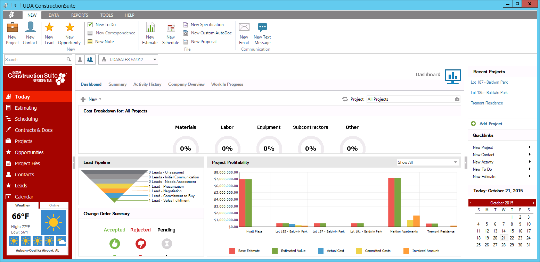Create a New Proposal
540x262 pixels.
tap(200, 42)
